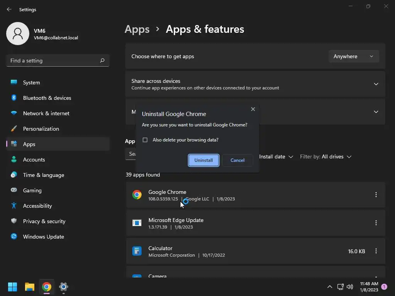Expand Share across devices section
The height and width of the screenshot is (296, 395).
point(376,84)
